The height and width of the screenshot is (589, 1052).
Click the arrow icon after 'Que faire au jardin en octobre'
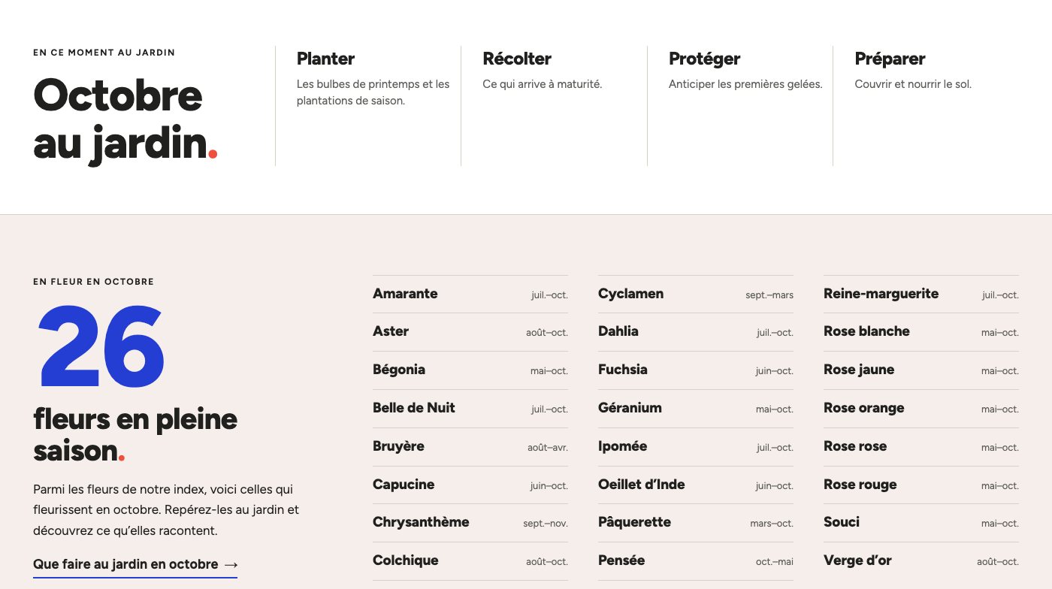click(231, 564)
